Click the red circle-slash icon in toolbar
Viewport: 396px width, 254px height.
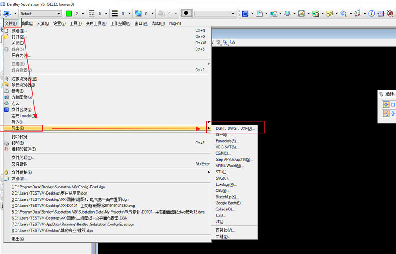click(390, 13)
